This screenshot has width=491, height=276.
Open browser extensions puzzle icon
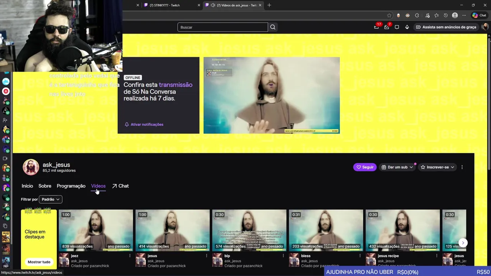[417, 15]
